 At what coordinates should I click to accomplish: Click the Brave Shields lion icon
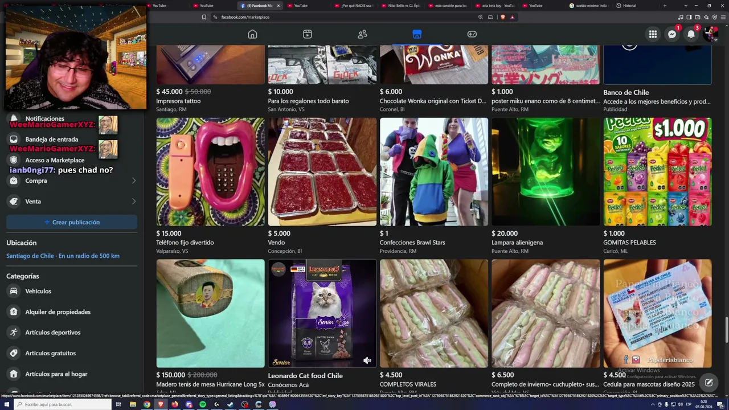(x=502, y=17)
